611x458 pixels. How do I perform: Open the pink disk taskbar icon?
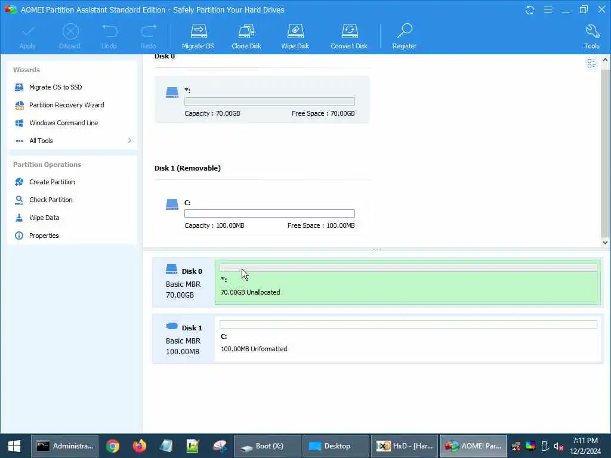pos(220,446)
